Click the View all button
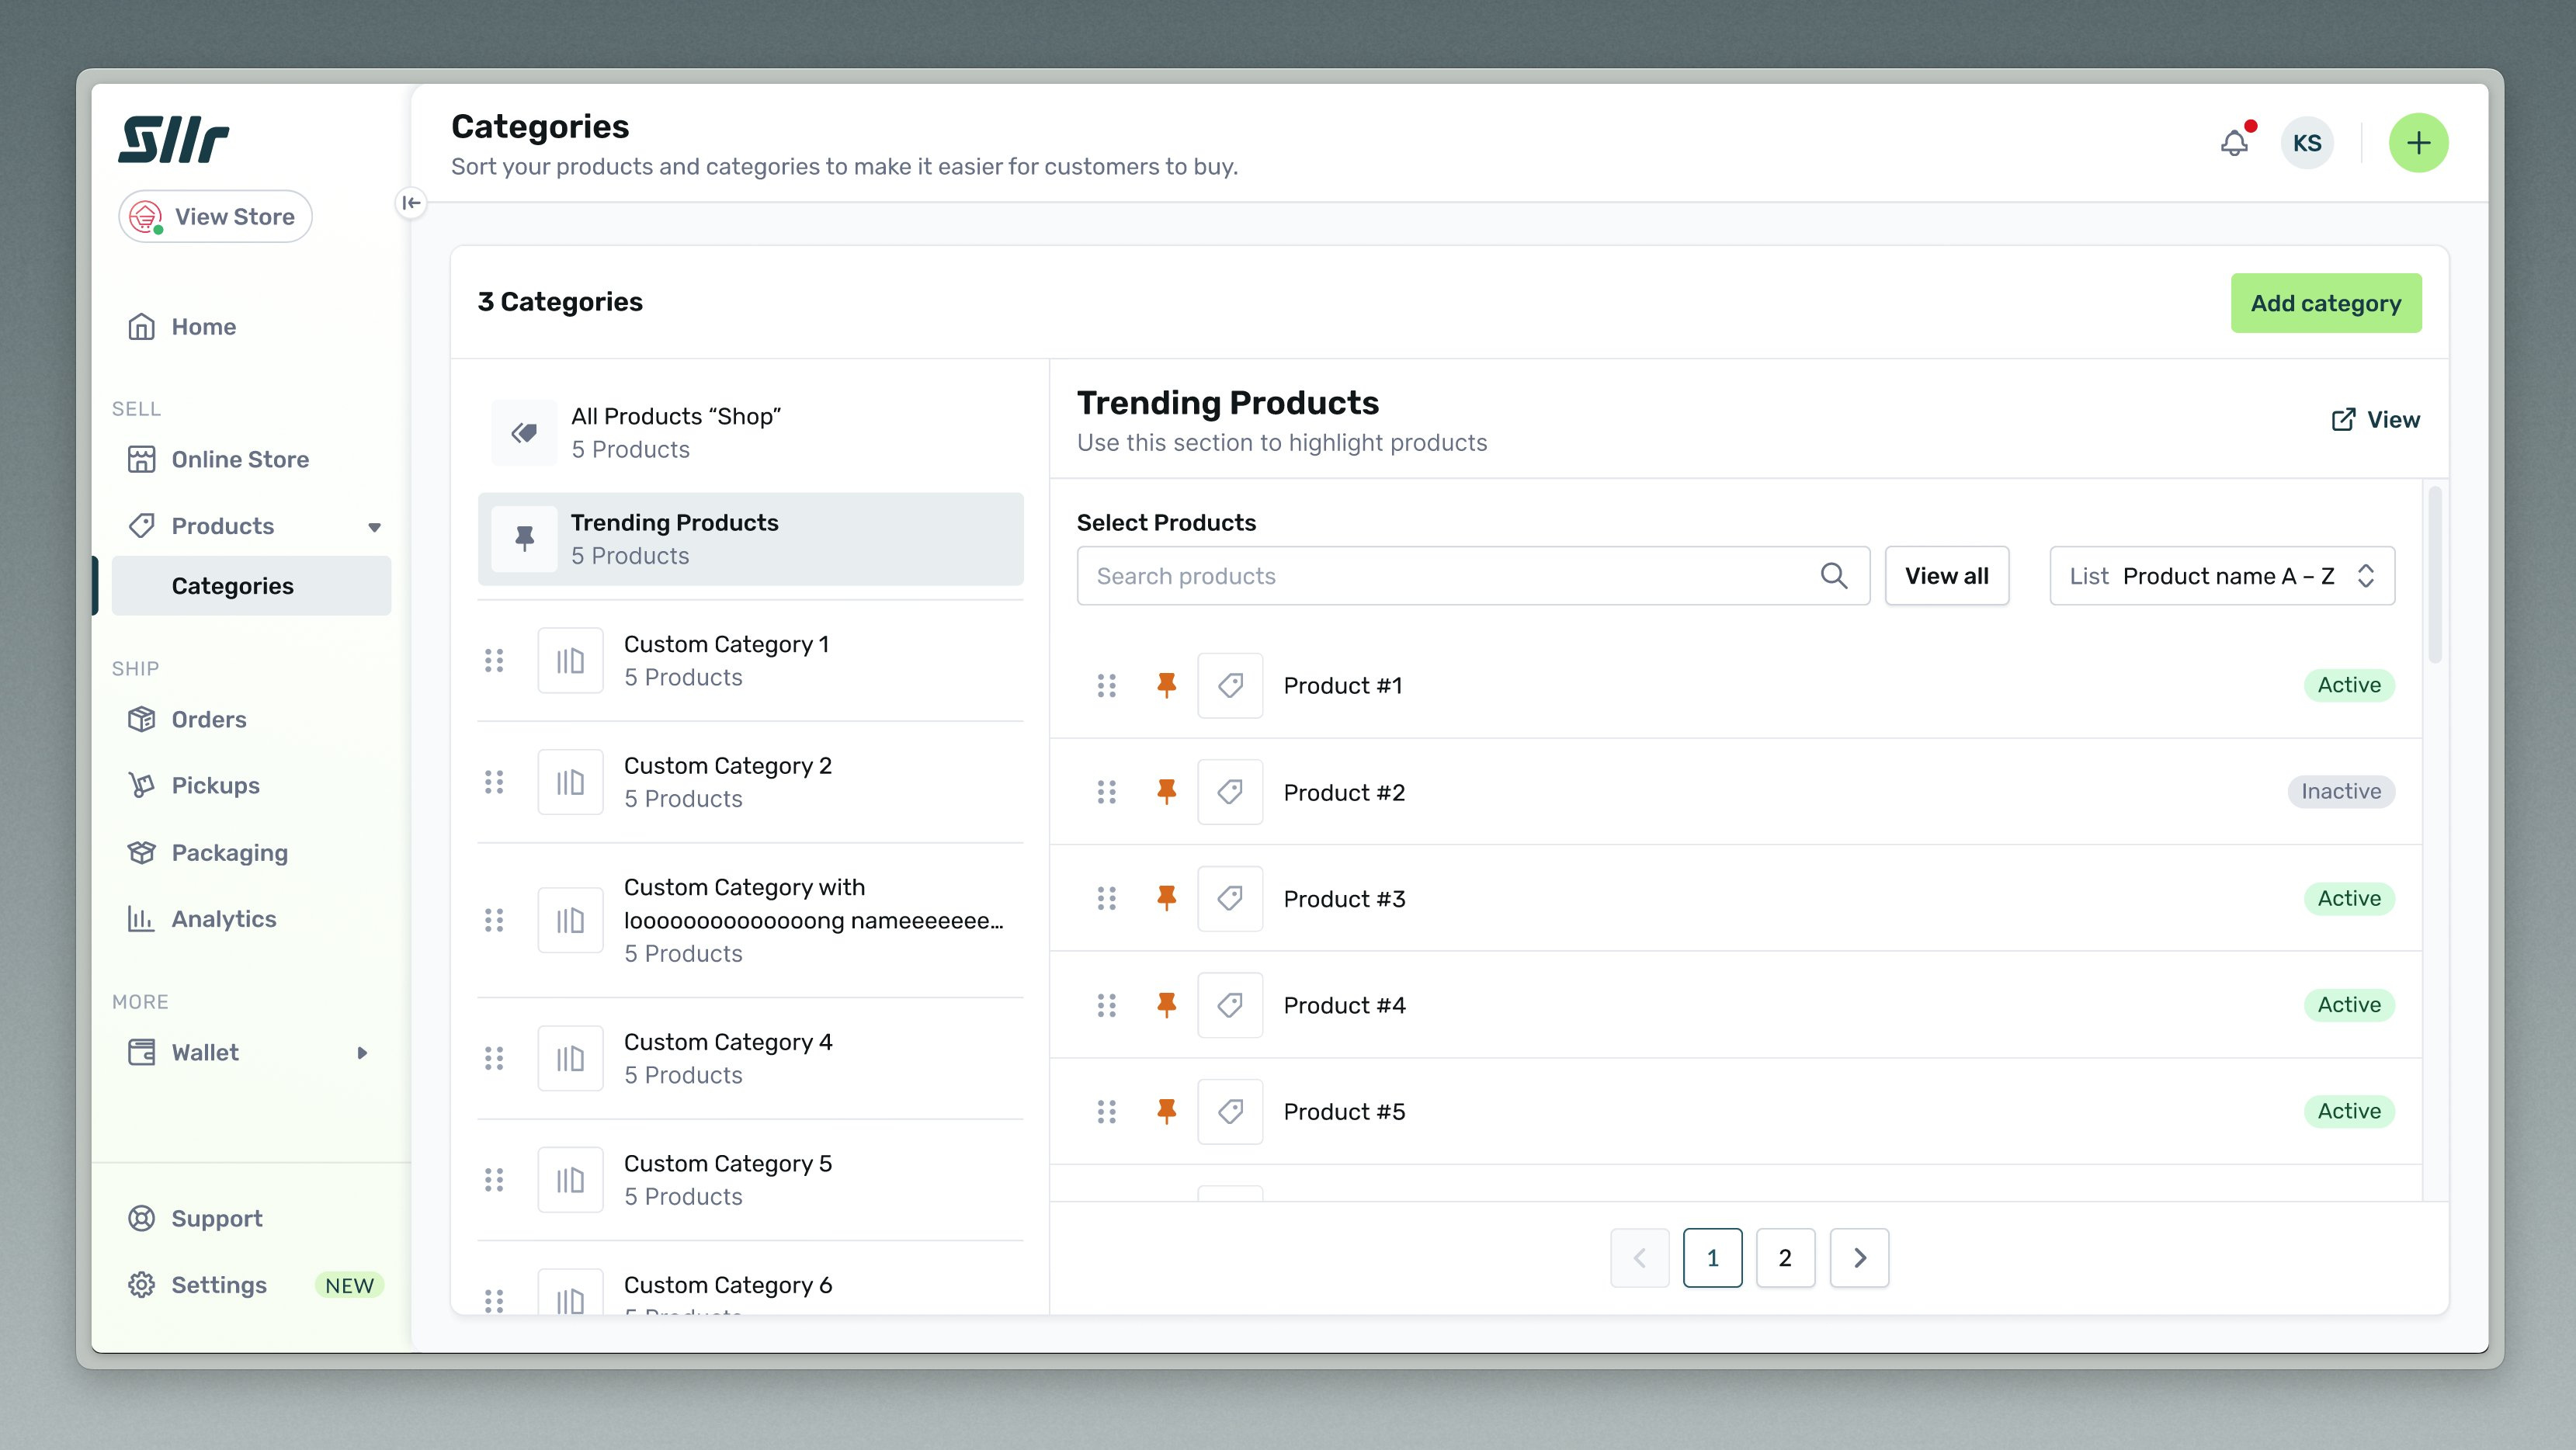The width and height of the screenshot is (2576, 1450). [x=1946, y=576]
